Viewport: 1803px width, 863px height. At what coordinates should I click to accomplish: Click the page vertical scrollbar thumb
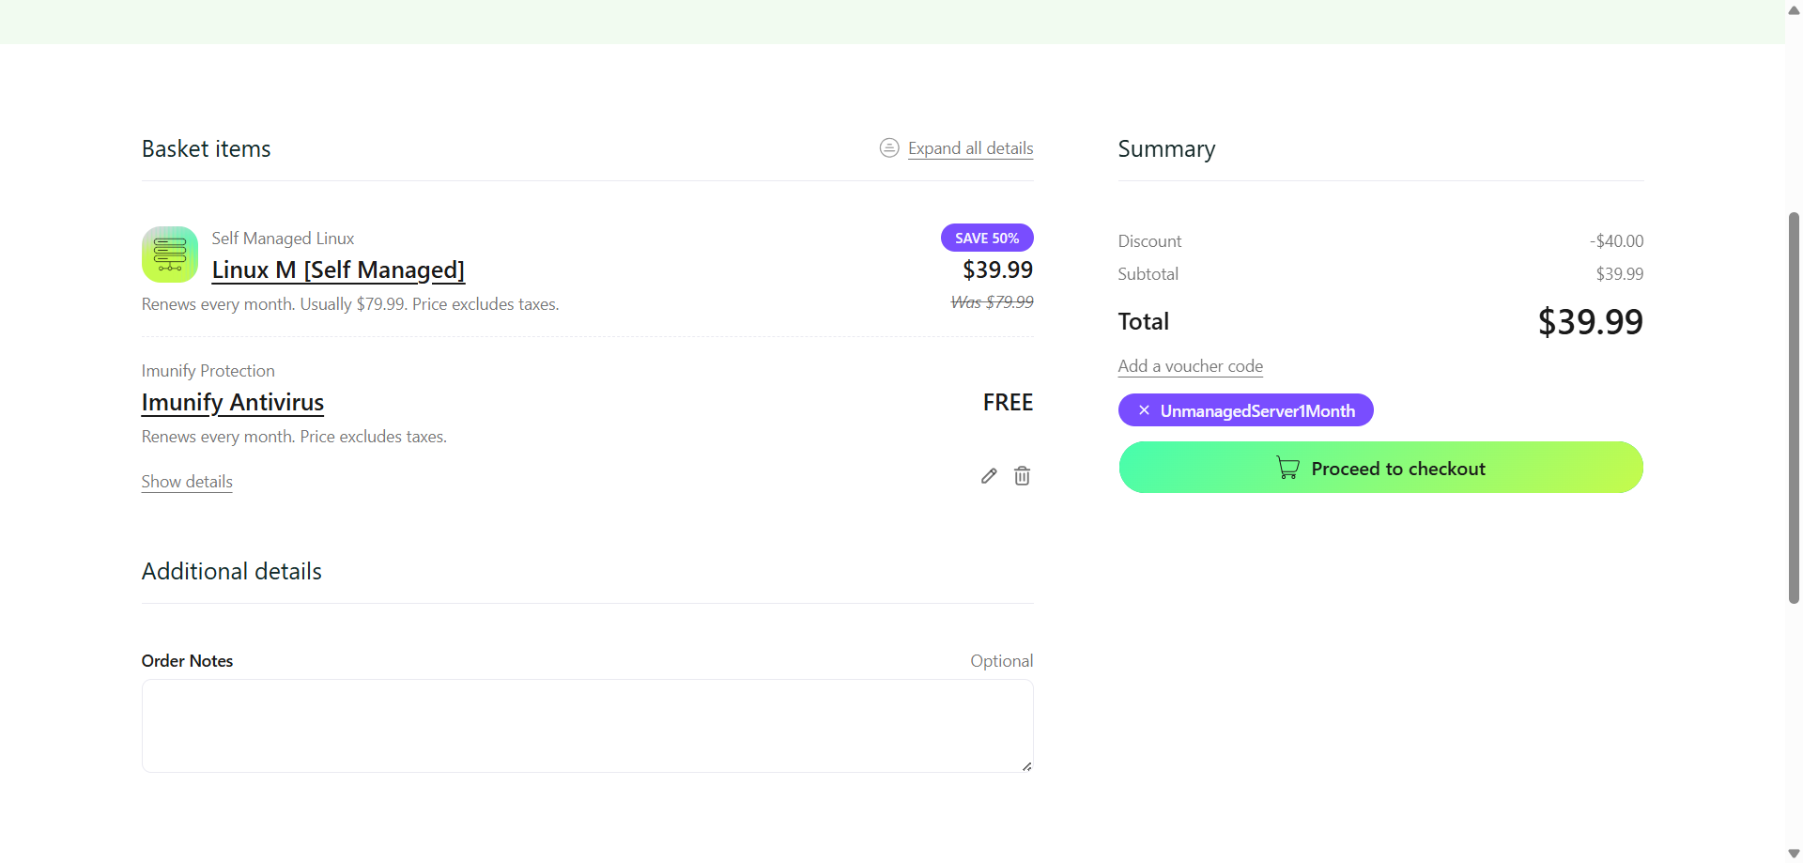click(x=1794, y=408)
